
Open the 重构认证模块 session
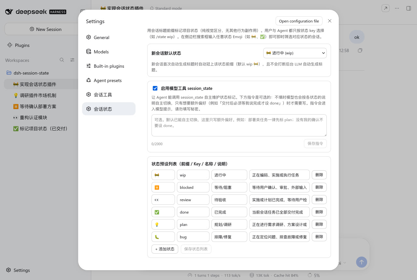41,118
